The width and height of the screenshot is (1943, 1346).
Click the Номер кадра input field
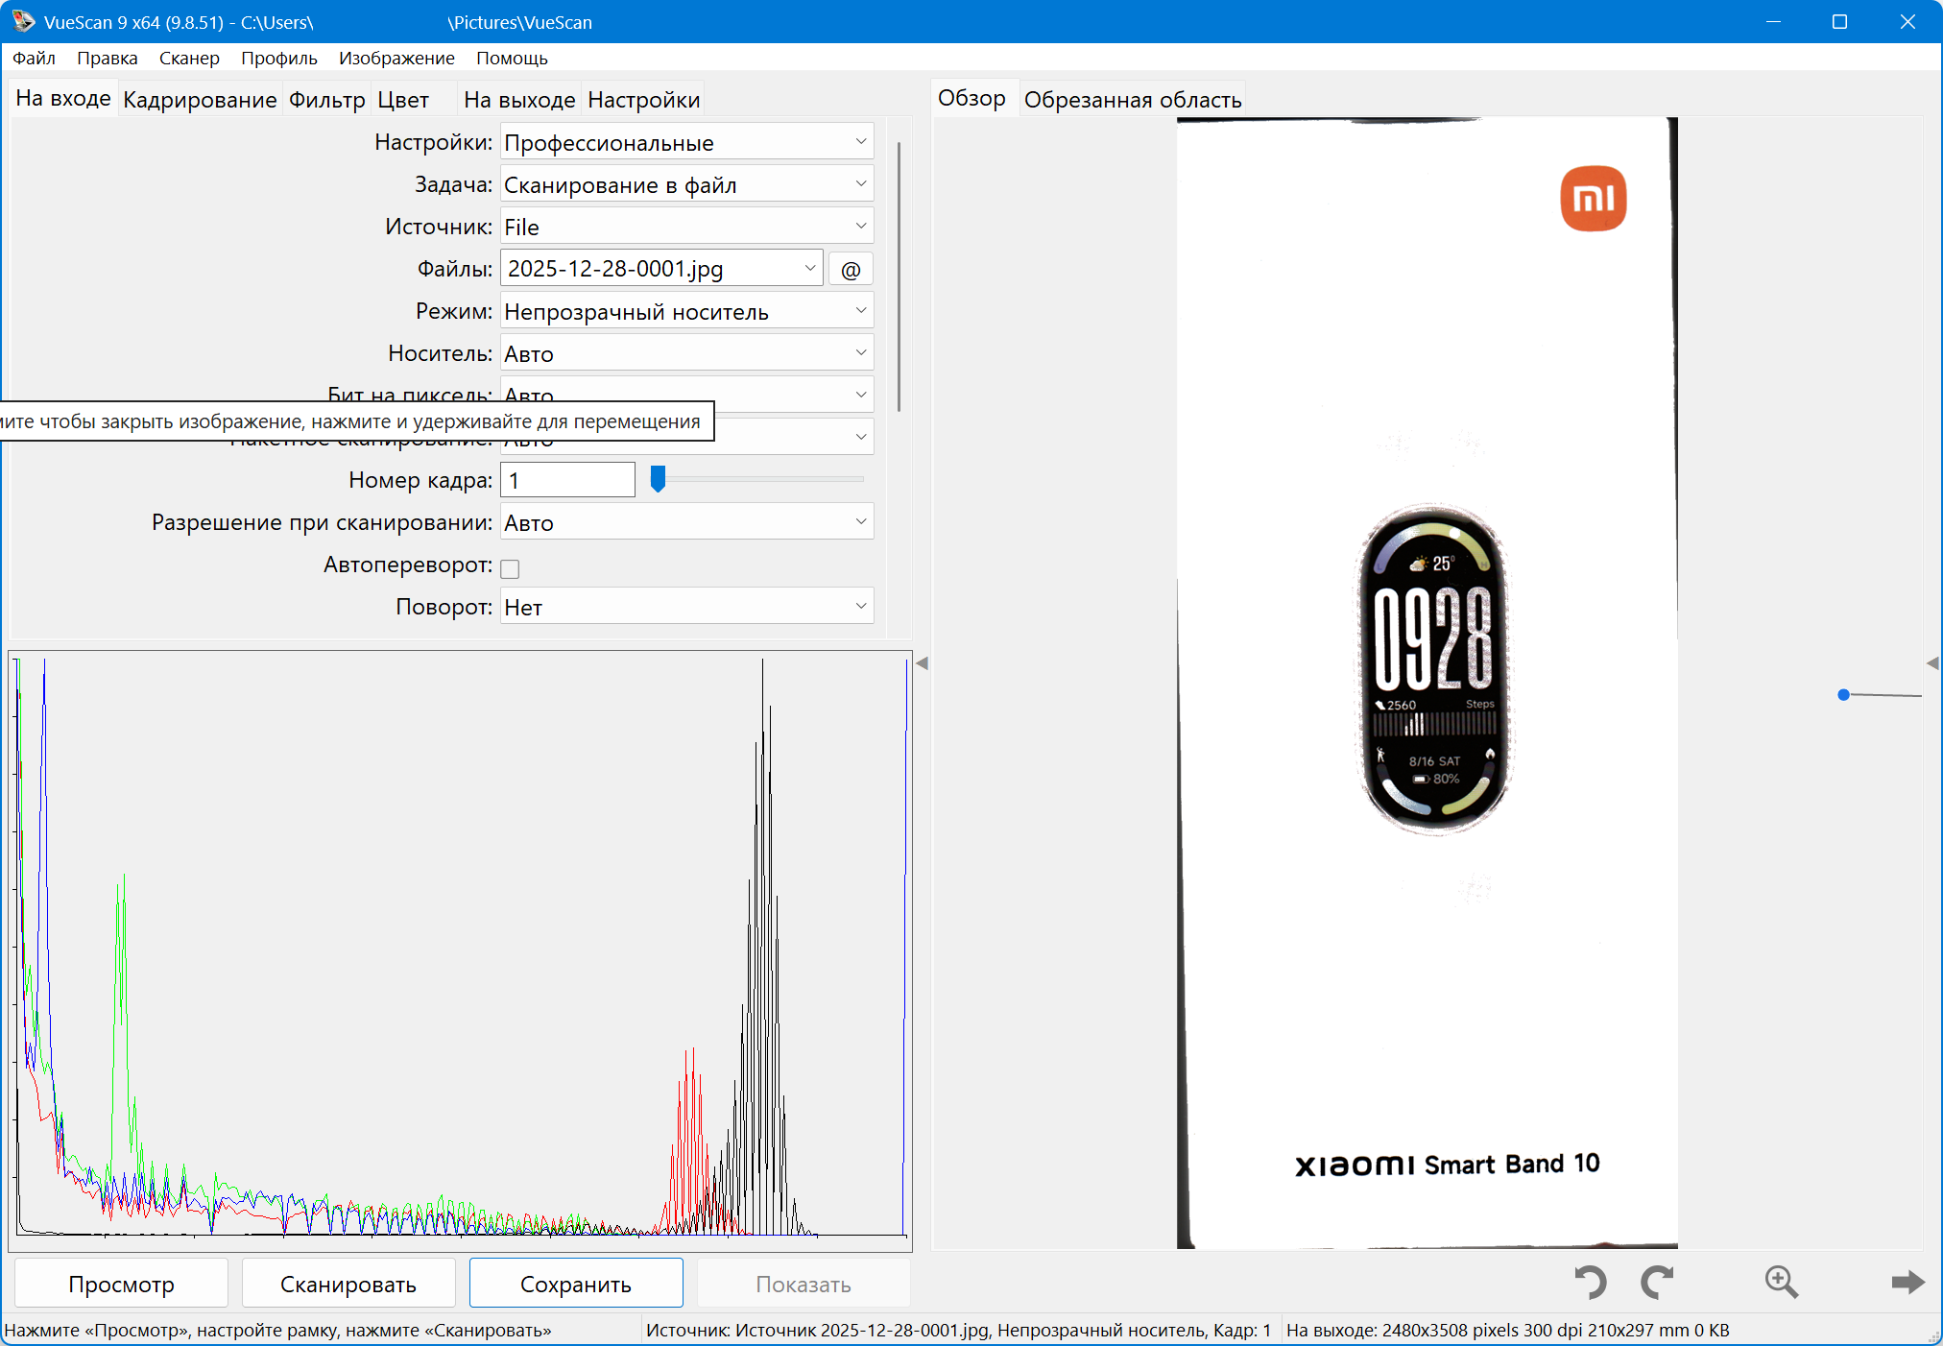click(566, 480)
